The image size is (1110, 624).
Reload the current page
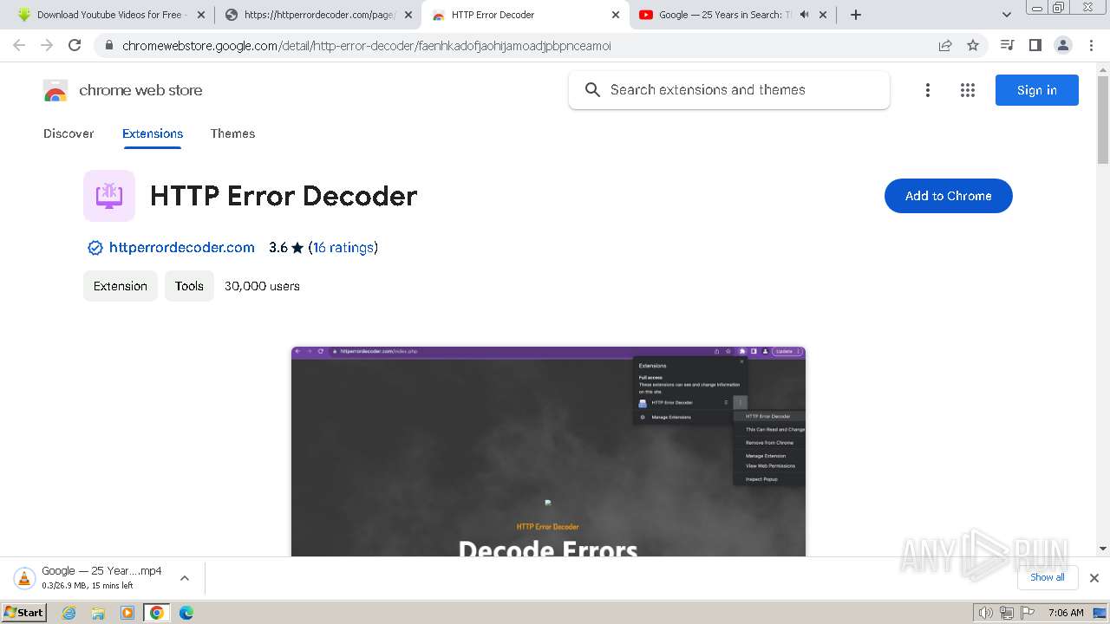75,45
